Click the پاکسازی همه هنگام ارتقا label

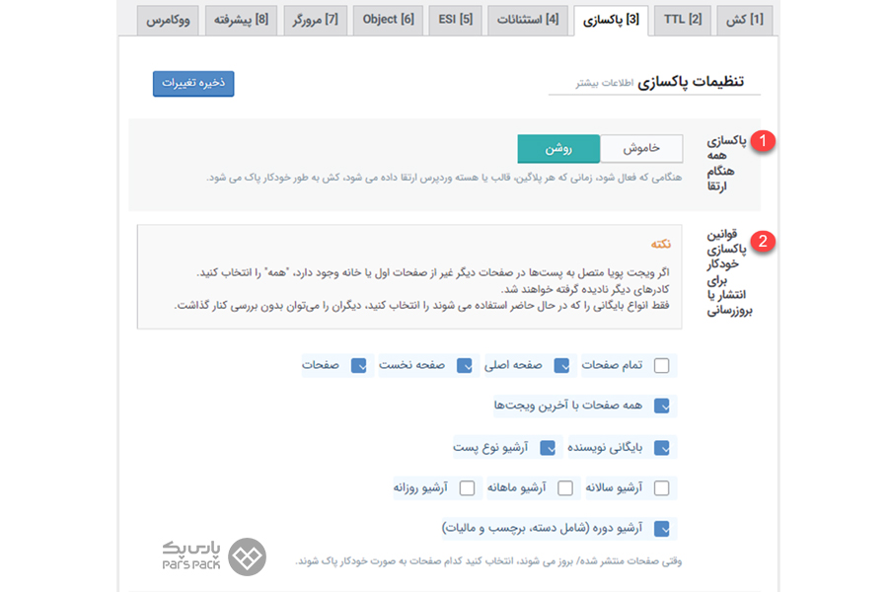pos(726,163)
